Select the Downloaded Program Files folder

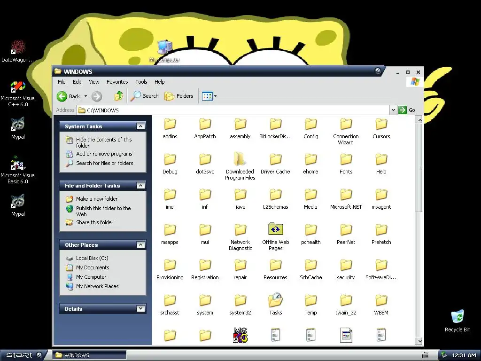tap(240, 167)
